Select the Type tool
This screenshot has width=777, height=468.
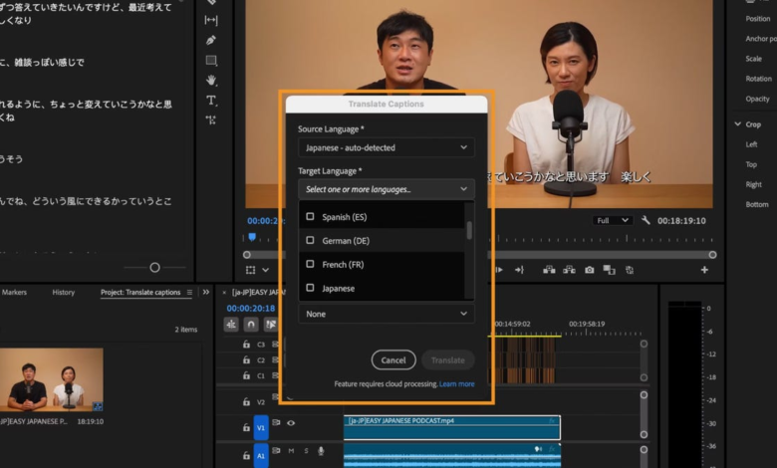pyautogui.click(x=211, y=100)
